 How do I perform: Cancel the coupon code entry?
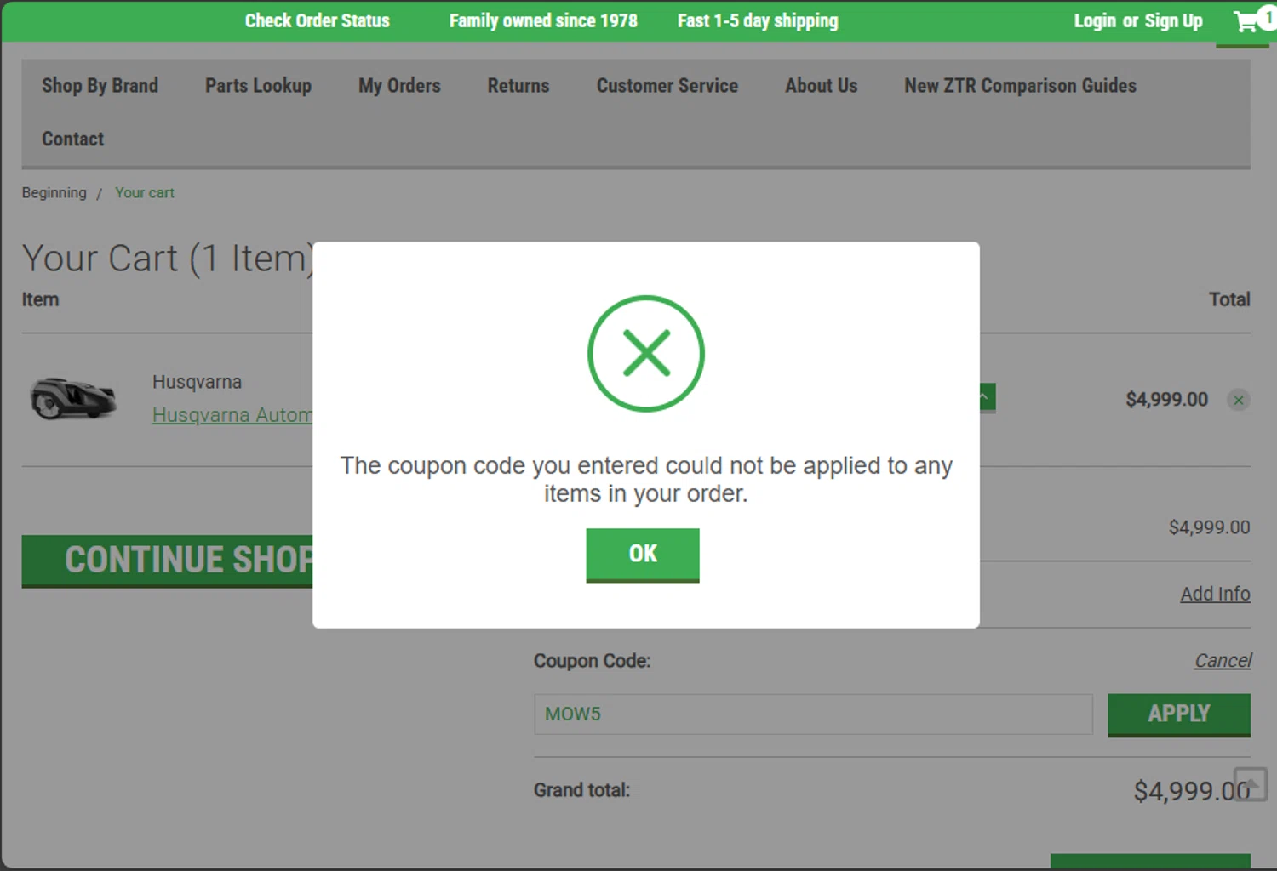[1223, 661]
